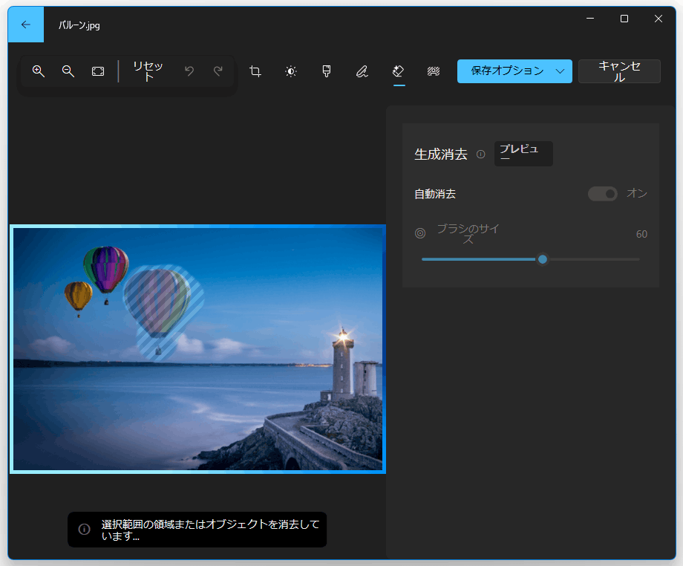Fit image to window icon

pos(98,71)
